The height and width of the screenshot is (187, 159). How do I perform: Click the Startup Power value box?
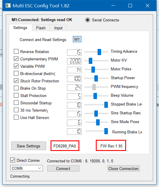click(x=74, y=79)
